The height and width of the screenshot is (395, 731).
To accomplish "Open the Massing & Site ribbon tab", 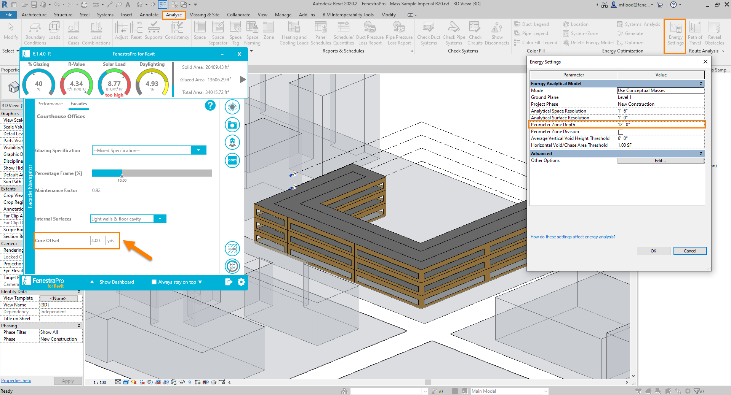I will [x=204, y=15].
